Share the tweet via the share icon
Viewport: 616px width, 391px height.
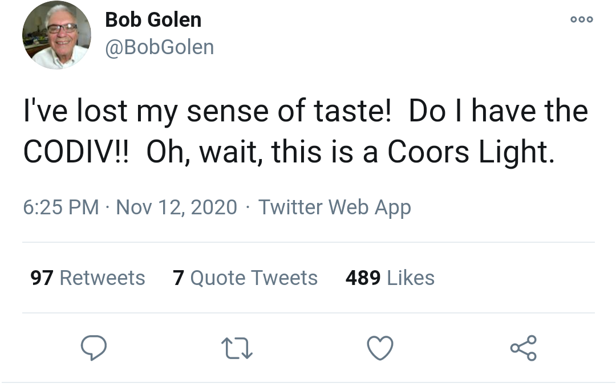coord(524,348)
